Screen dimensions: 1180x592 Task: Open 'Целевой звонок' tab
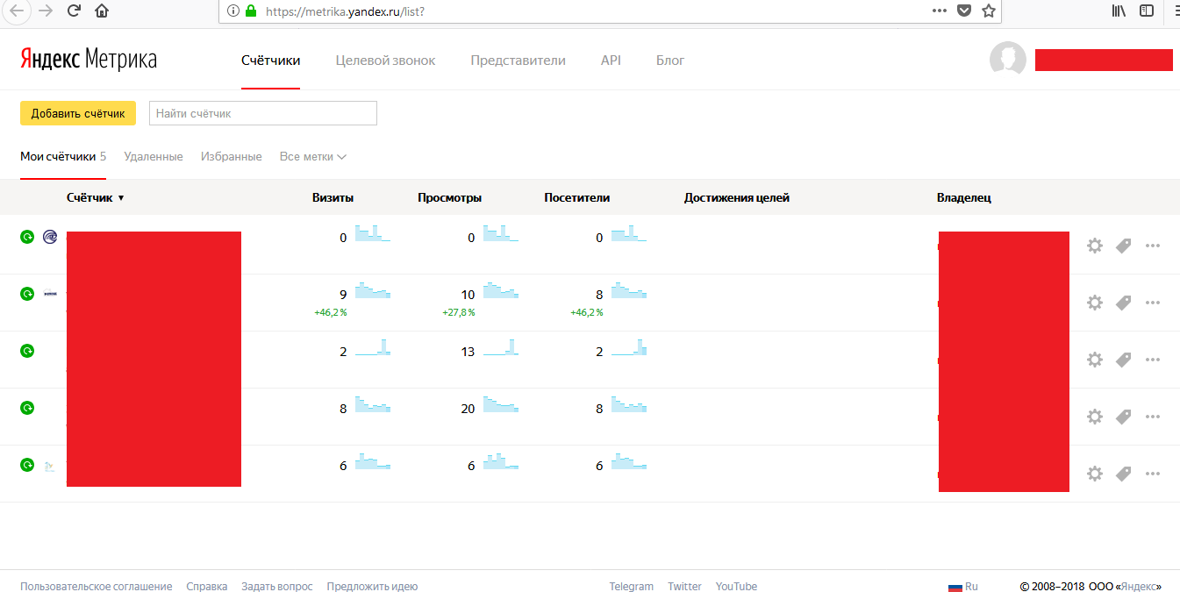pyautogui.click(x=385, y=61)
